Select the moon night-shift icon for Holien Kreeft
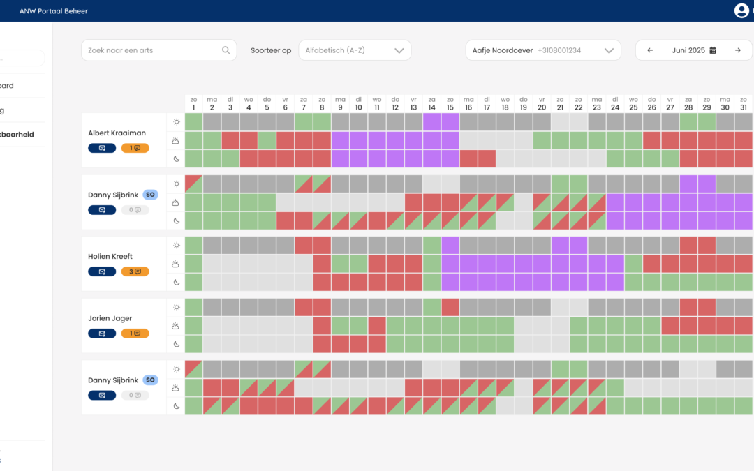Image resolution: width=754 pixels, height=471 pixels. [177, 282]
